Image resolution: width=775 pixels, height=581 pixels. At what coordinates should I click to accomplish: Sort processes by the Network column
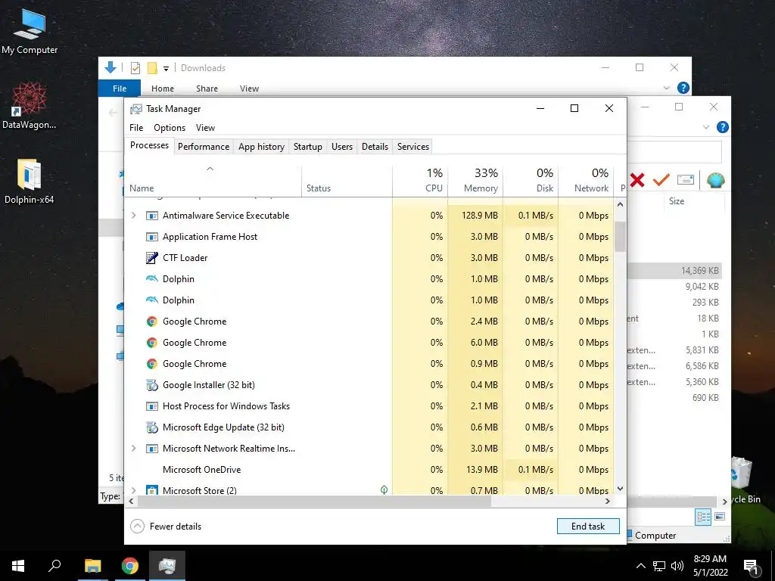587,180
